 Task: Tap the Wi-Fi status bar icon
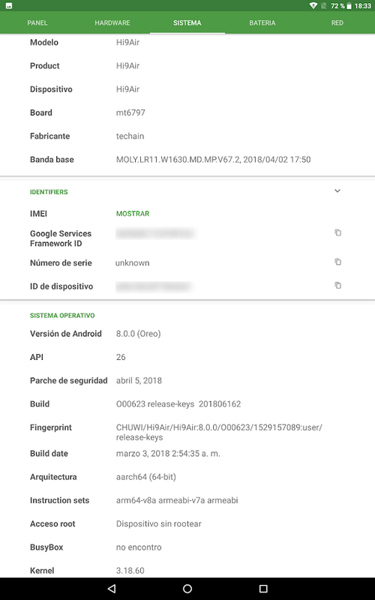313,6
